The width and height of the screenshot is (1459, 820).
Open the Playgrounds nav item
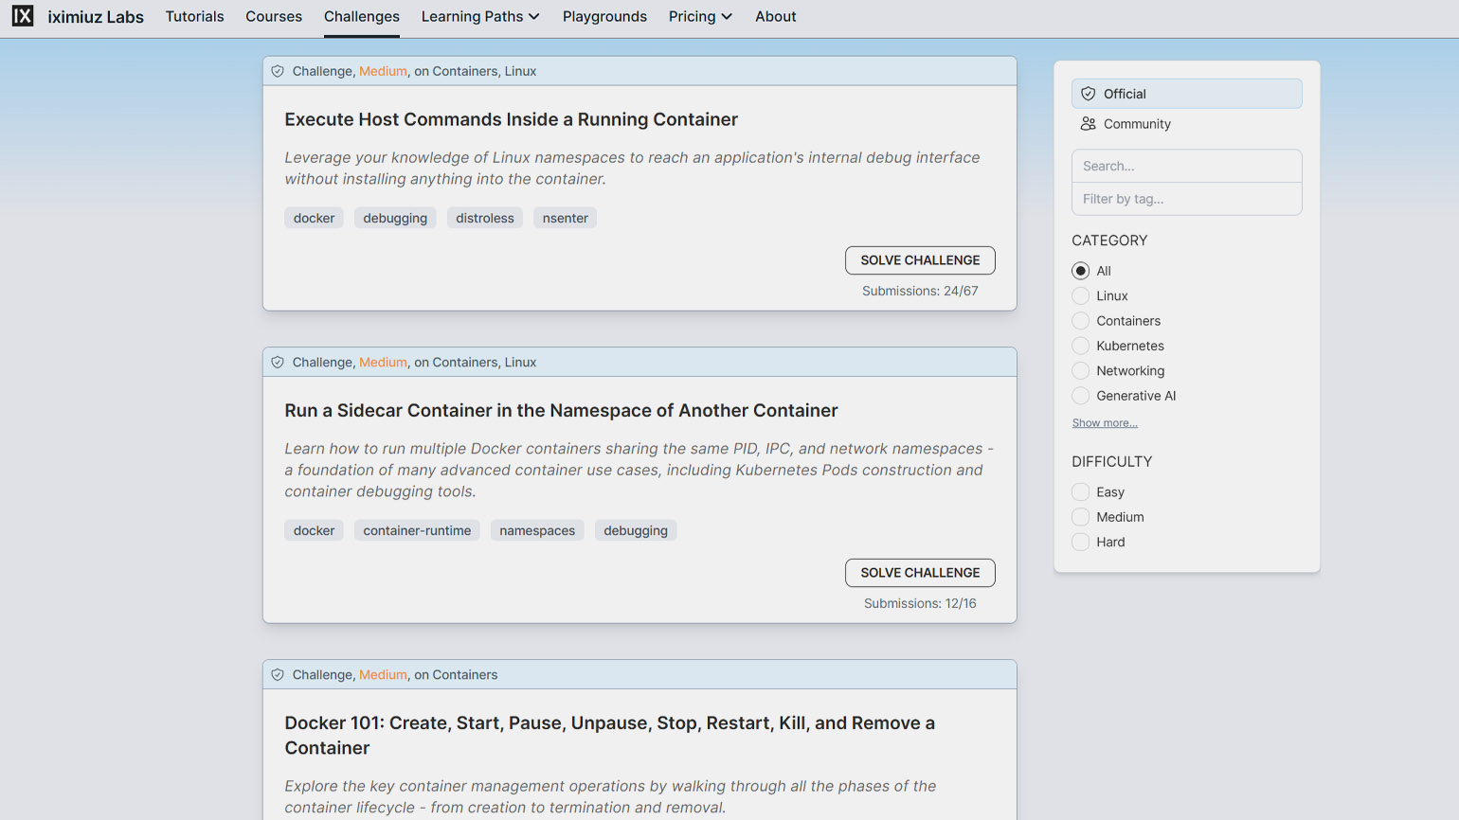[x=604, y=17]
